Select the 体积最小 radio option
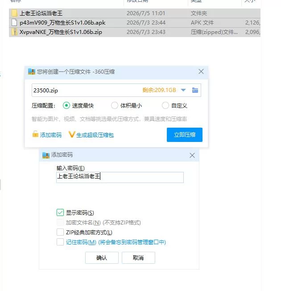 point(115,105)
